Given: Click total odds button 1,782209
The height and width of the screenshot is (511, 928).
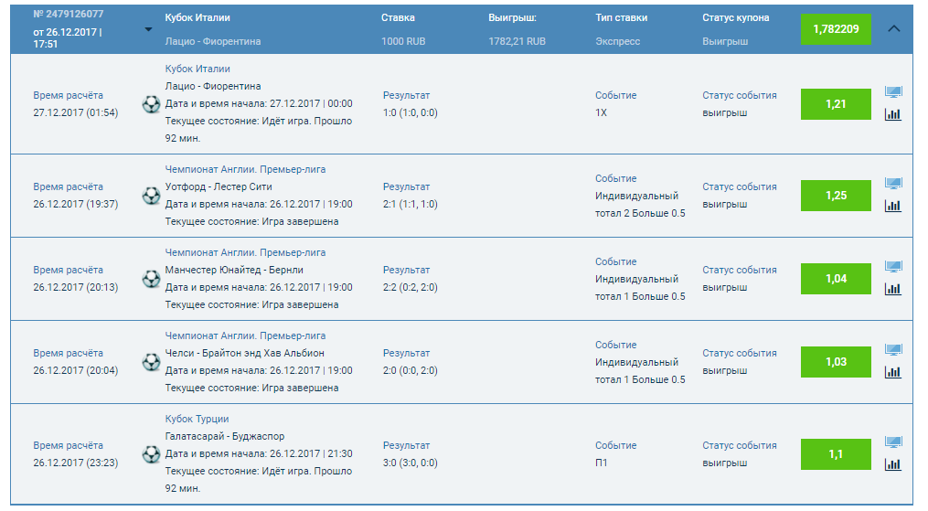Looking at the screenshot, I should (836, 29).
